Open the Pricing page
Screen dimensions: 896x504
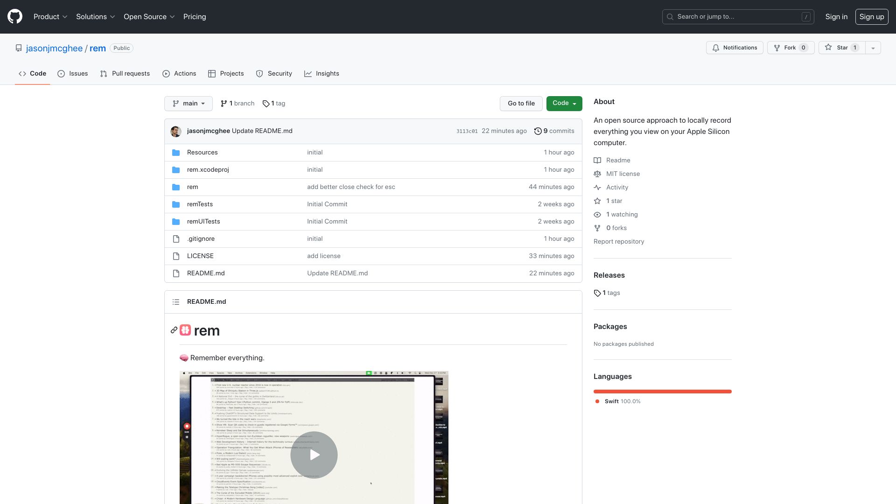coord(195,17)
